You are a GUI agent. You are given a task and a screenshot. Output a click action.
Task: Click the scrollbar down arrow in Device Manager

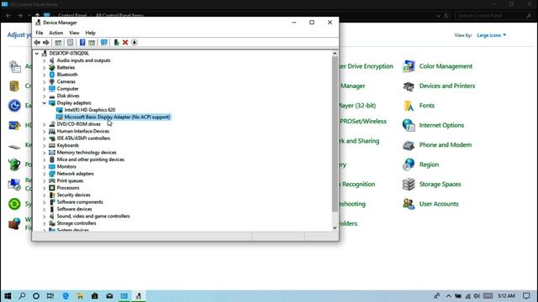(335, 228)
